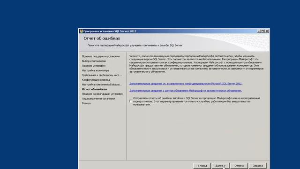The width and height of the screenshot is (300, 169).
Task: Close the SQL Server 2012 setup window
Action: coord(267,31)
